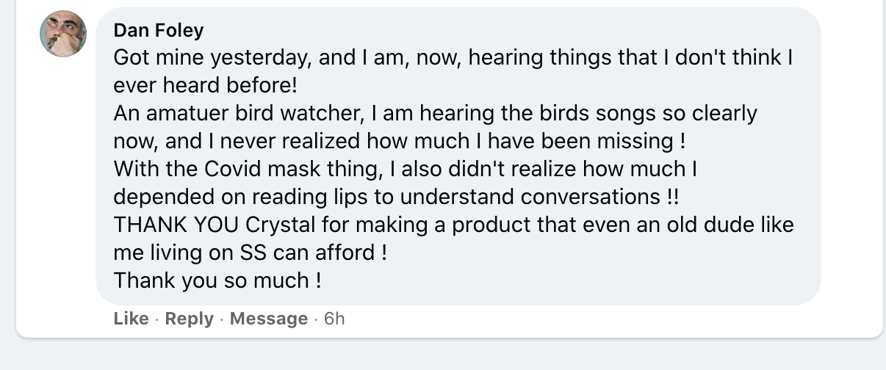
Task: Open Dan Foley's profile picture
Action: point(62,35)
